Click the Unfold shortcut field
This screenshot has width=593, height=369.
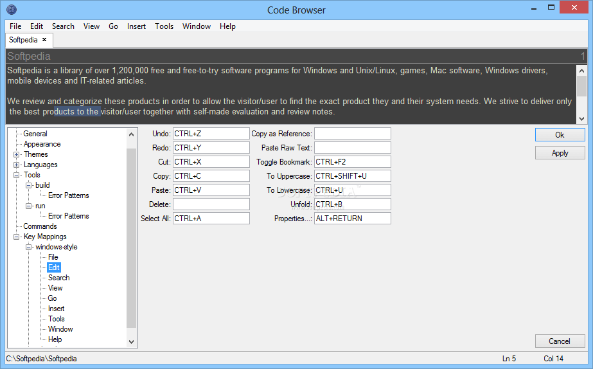[353, 204]
